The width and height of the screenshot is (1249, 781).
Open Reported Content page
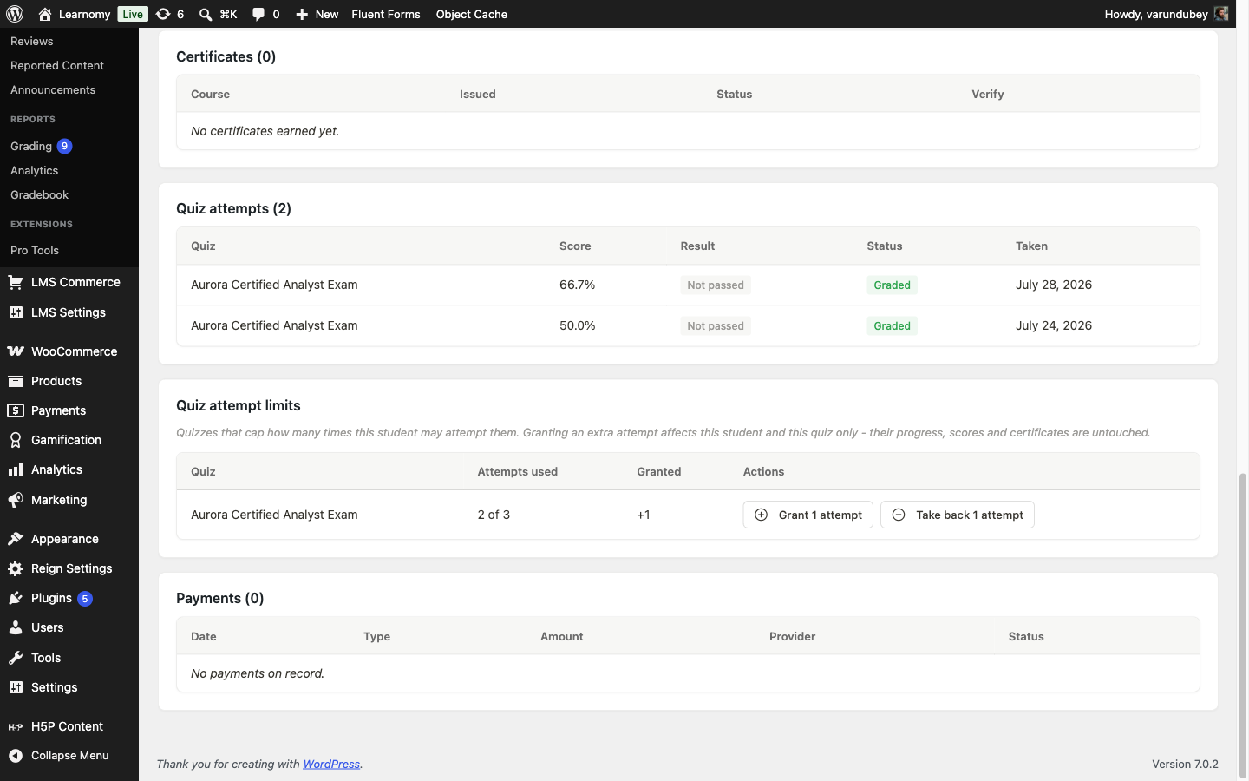click(57, 65)
